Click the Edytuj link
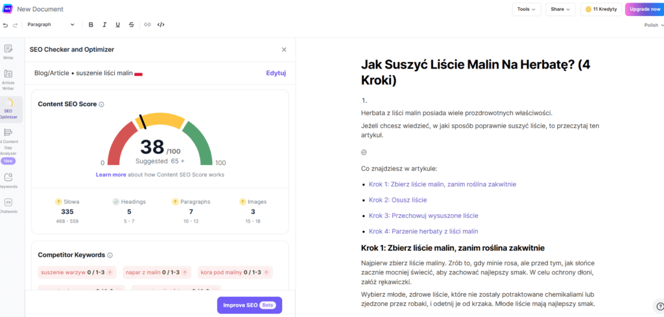664x317 pixels. pos(276,73)
